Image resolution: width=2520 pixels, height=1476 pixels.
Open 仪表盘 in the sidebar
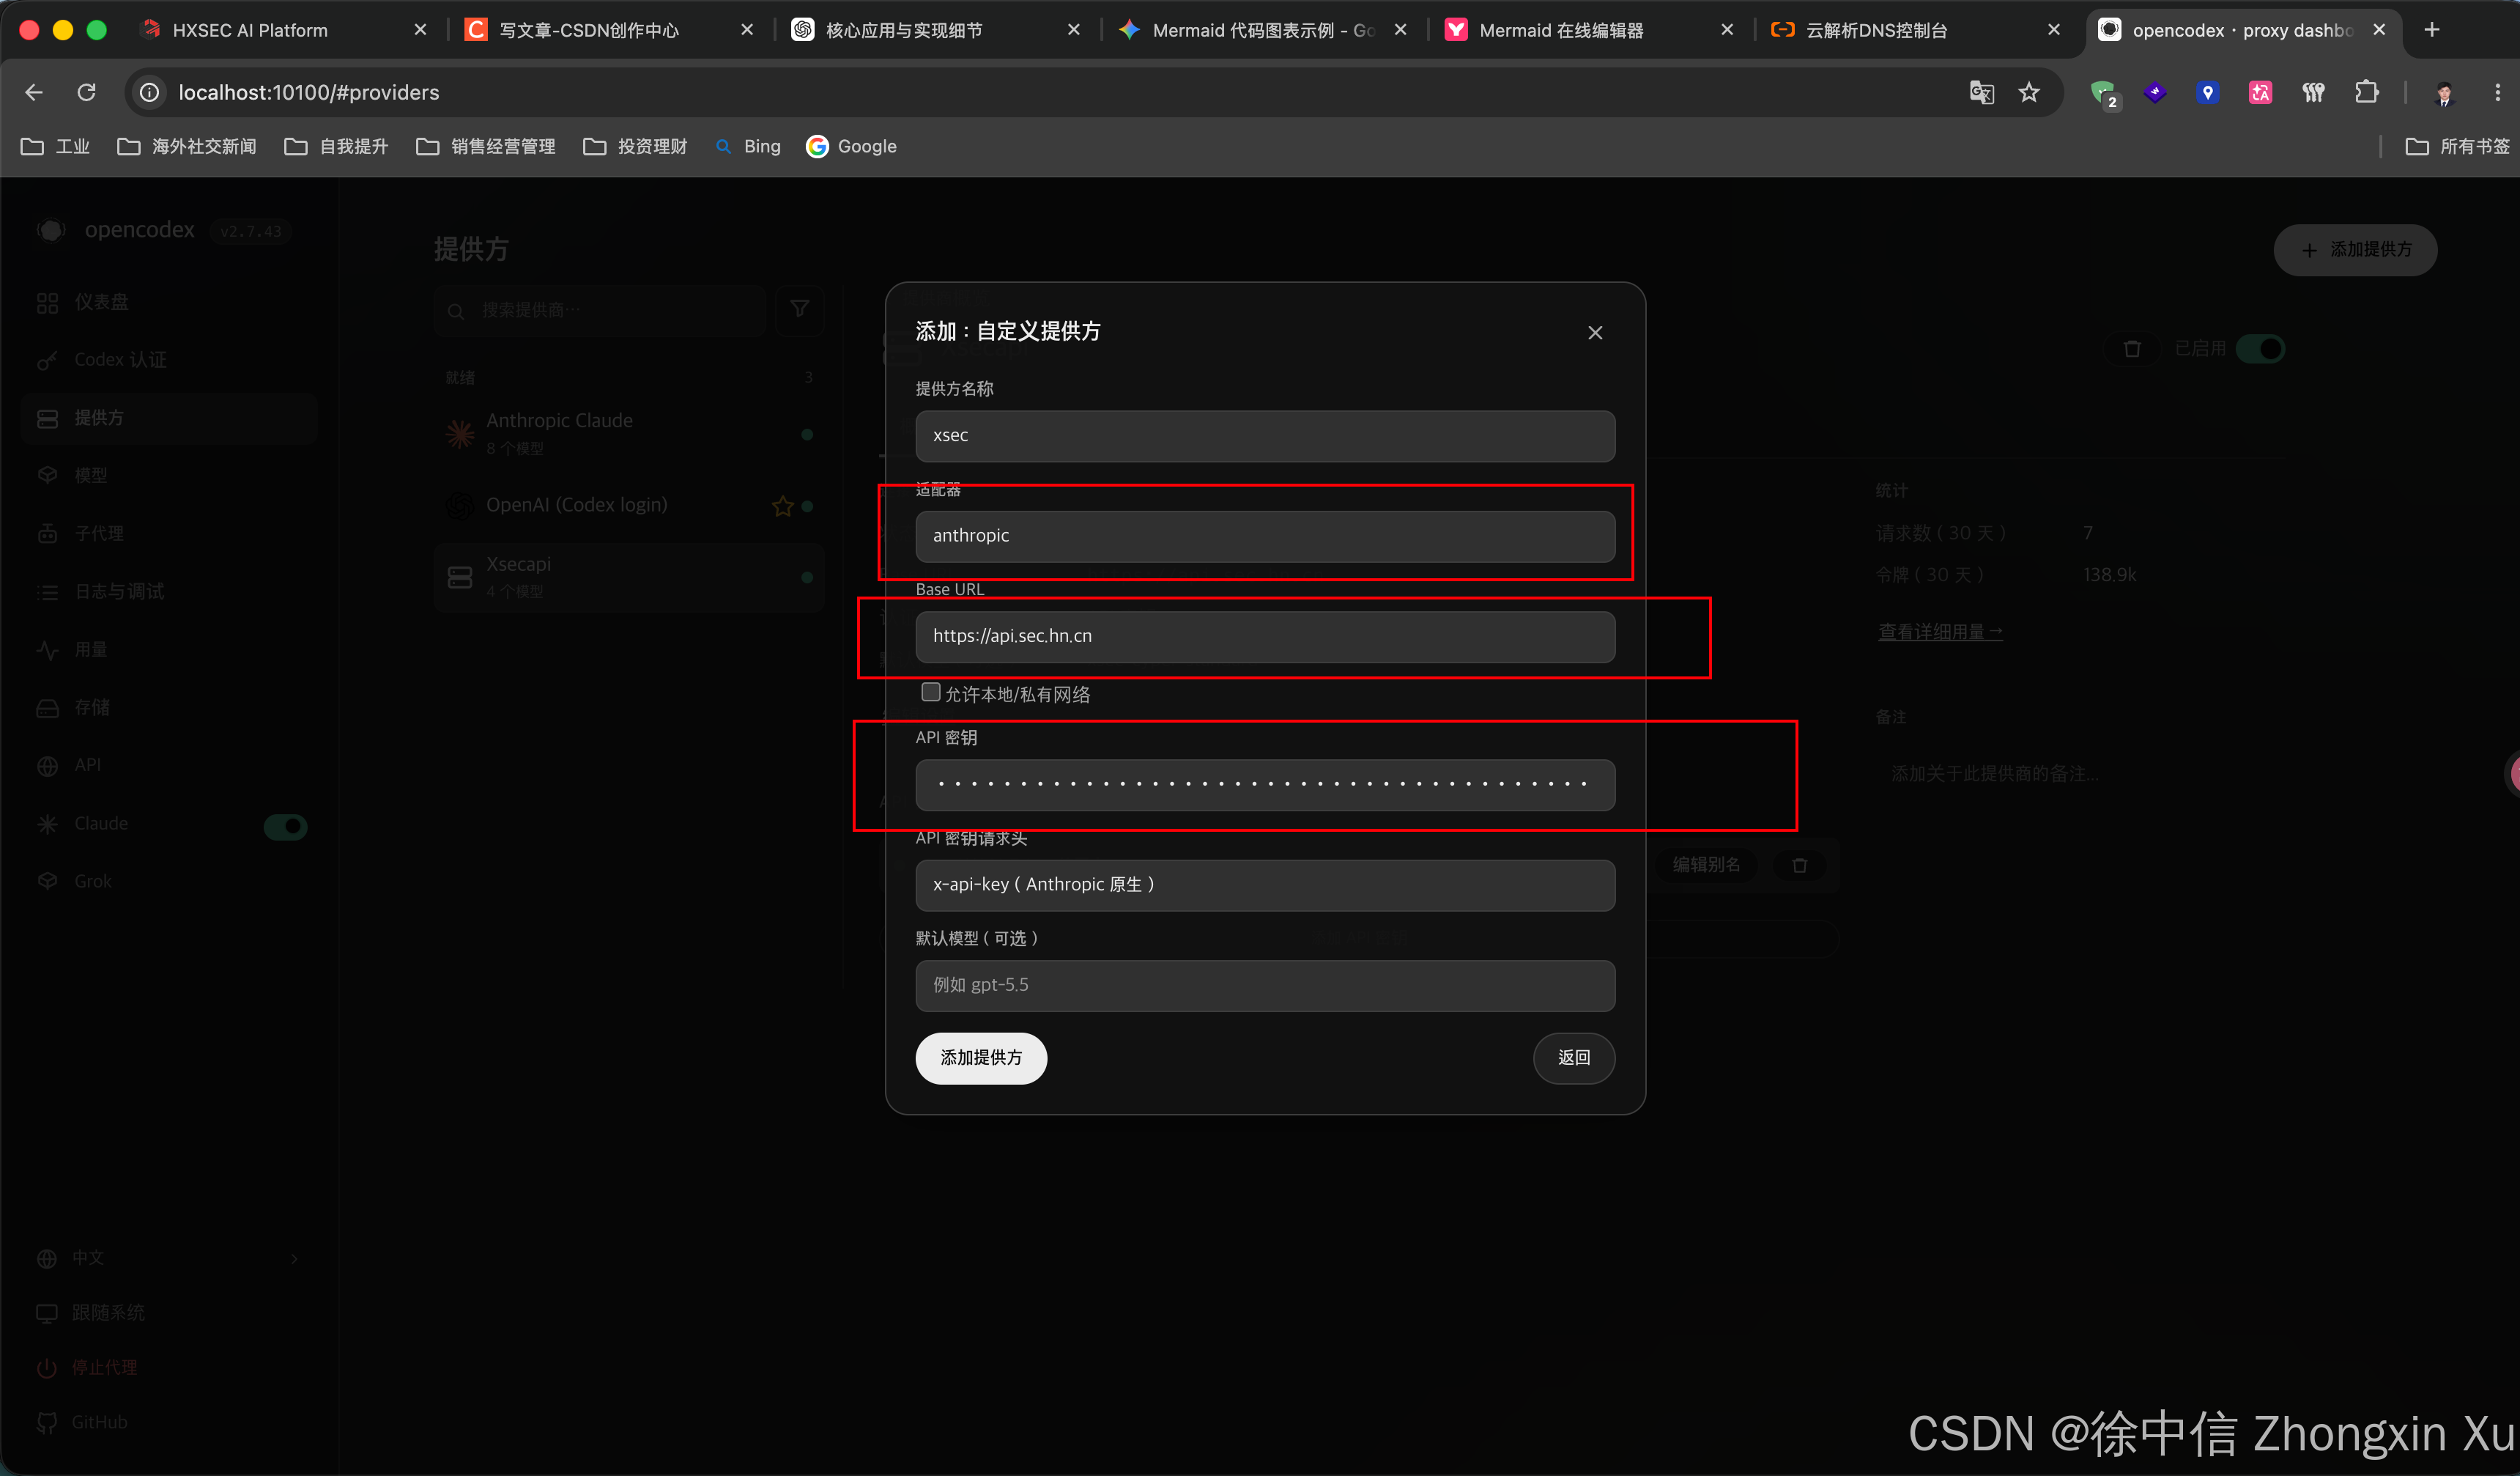pyautogui.click(x=169, y=302)
